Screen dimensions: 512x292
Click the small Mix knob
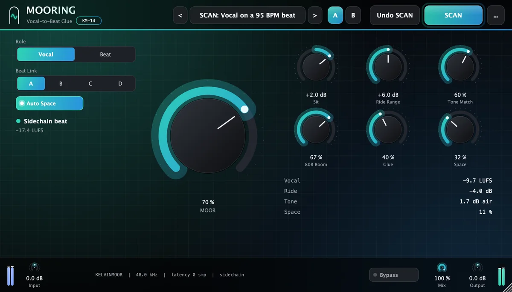point(442,267)
